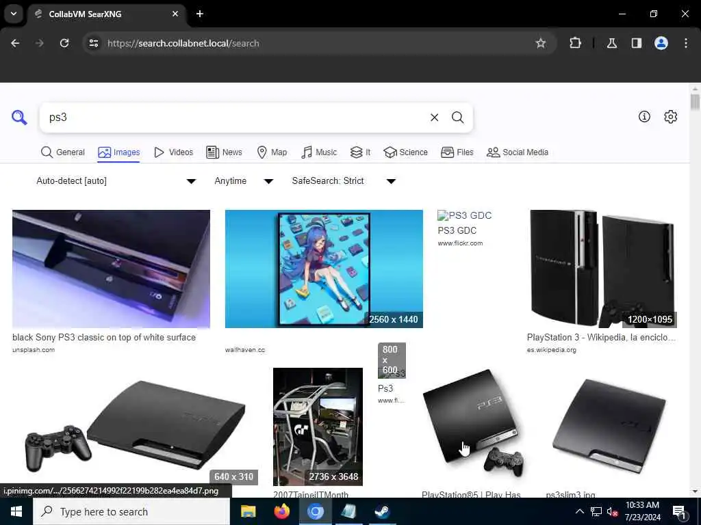The width and height of the screenshot is (701, 525).
Task: Open a new browser tab
Action: pyautogui.click(x=200, y=14)
